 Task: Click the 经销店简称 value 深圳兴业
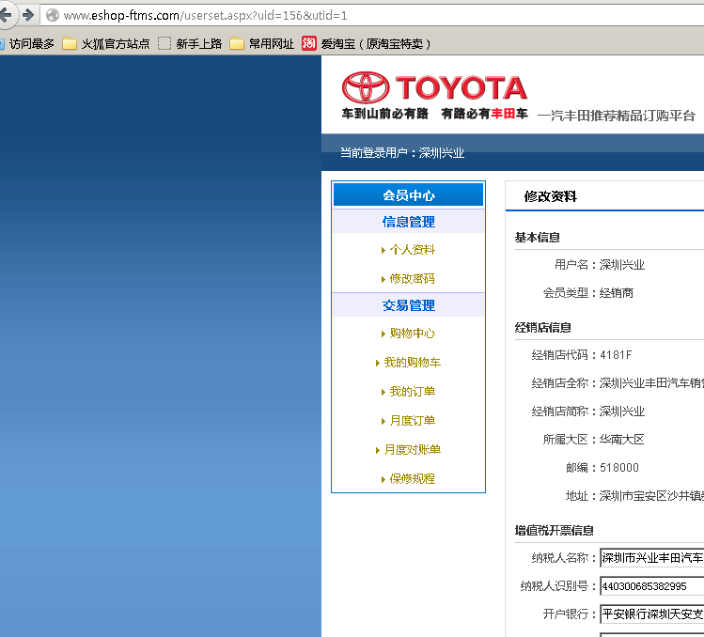pos(622,412)
